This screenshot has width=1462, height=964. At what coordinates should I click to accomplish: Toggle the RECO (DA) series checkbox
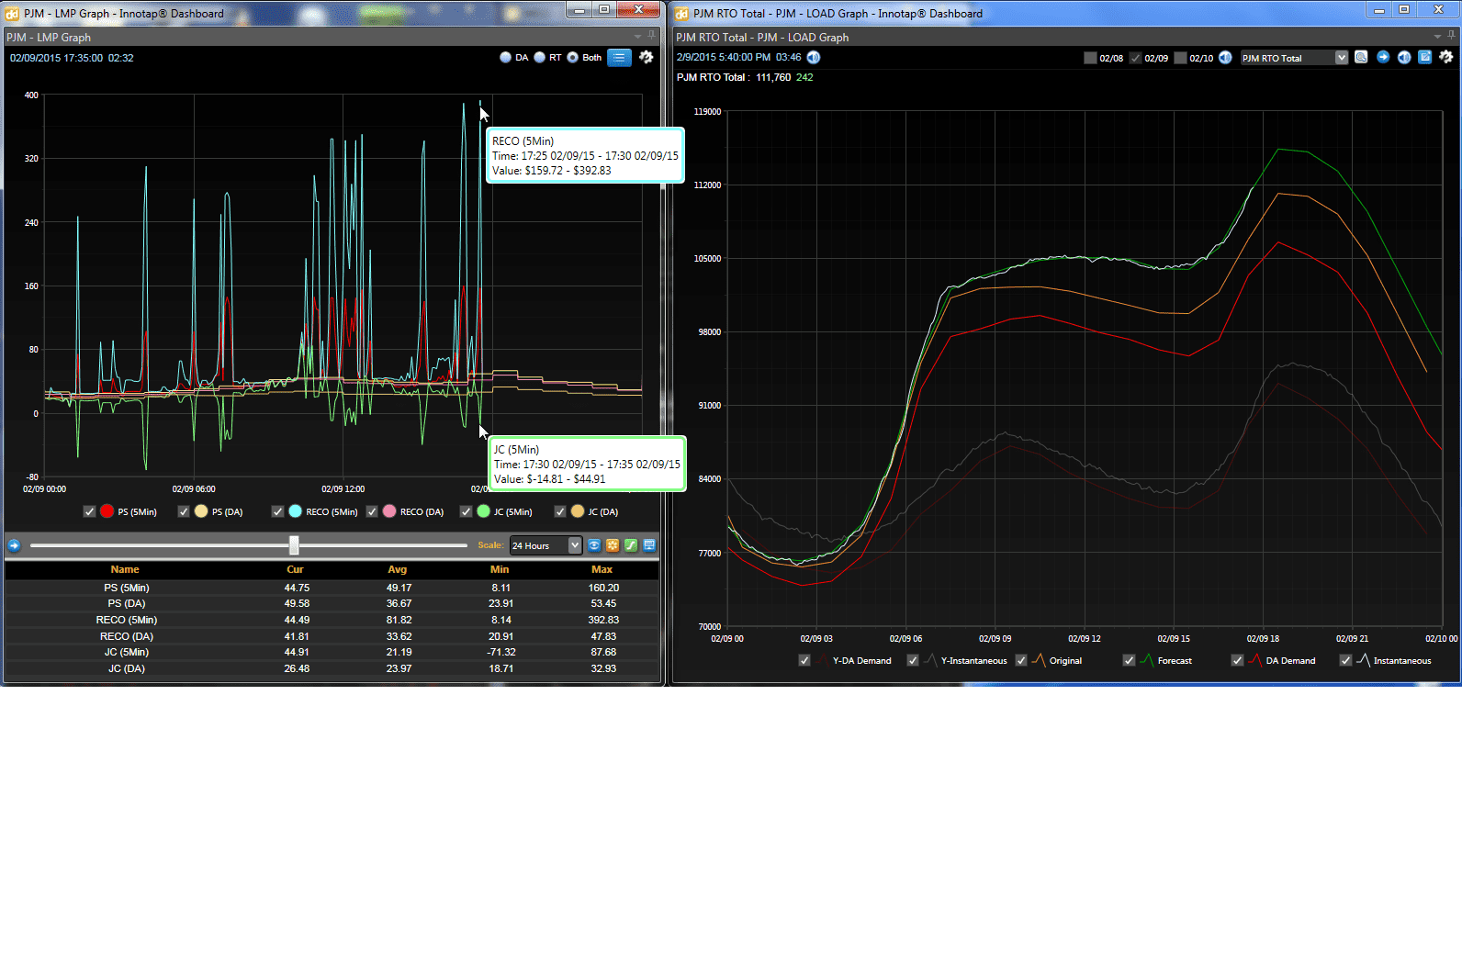[x=372, y=511]
